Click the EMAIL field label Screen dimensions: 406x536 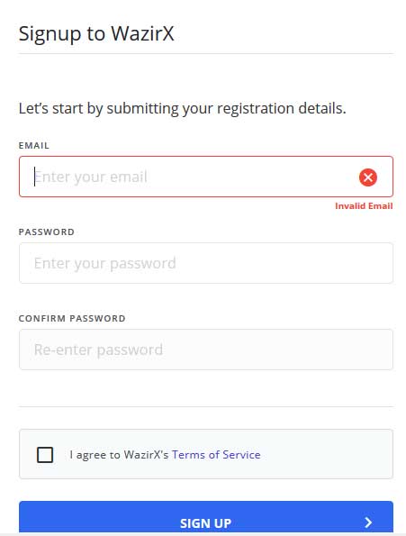coord(34,145)
